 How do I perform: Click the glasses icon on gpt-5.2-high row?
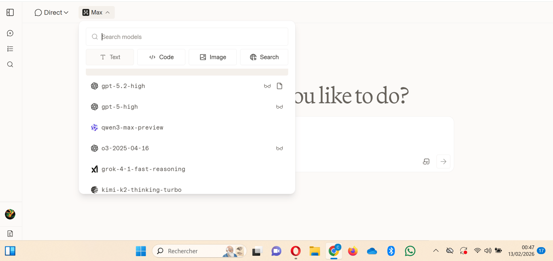tap(267, 86)
